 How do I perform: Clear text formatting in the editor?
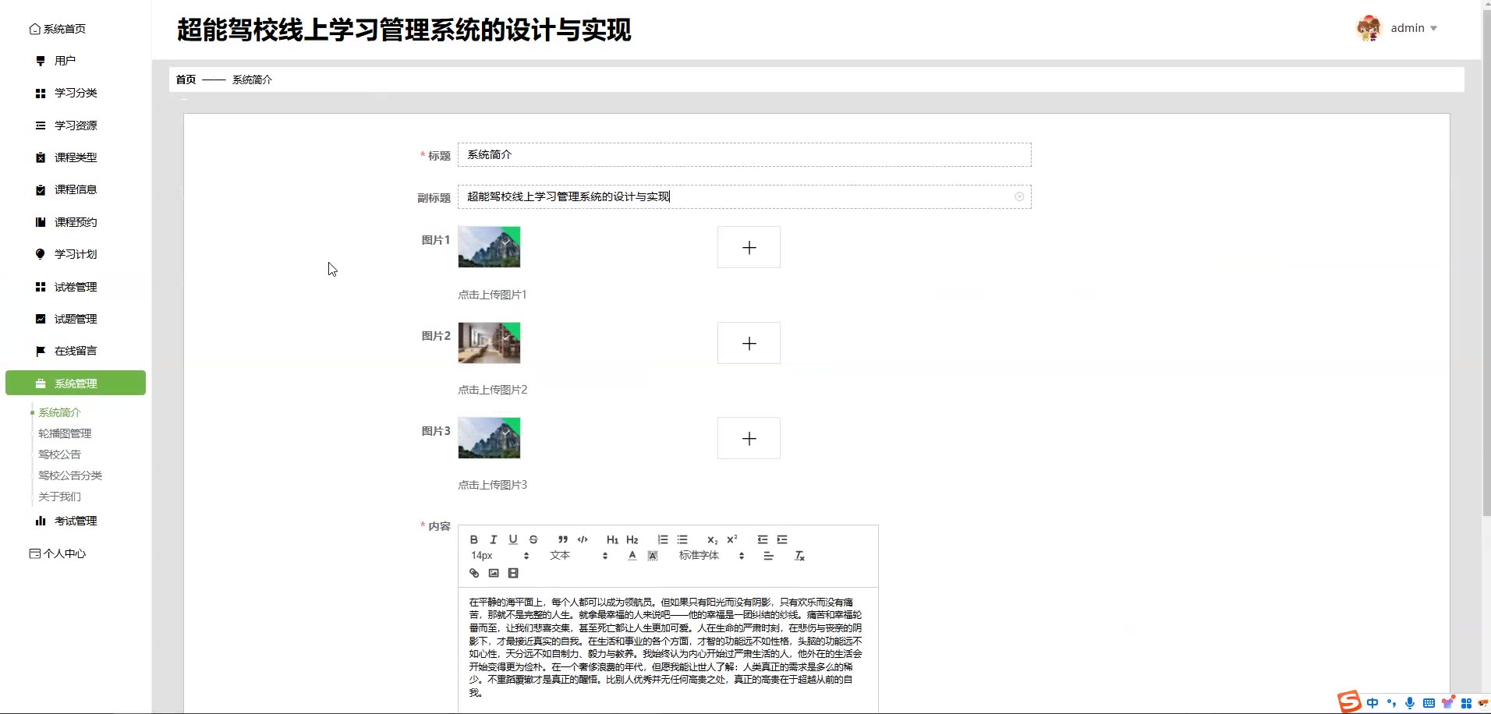pyautogui.click(x=799, y=556)
